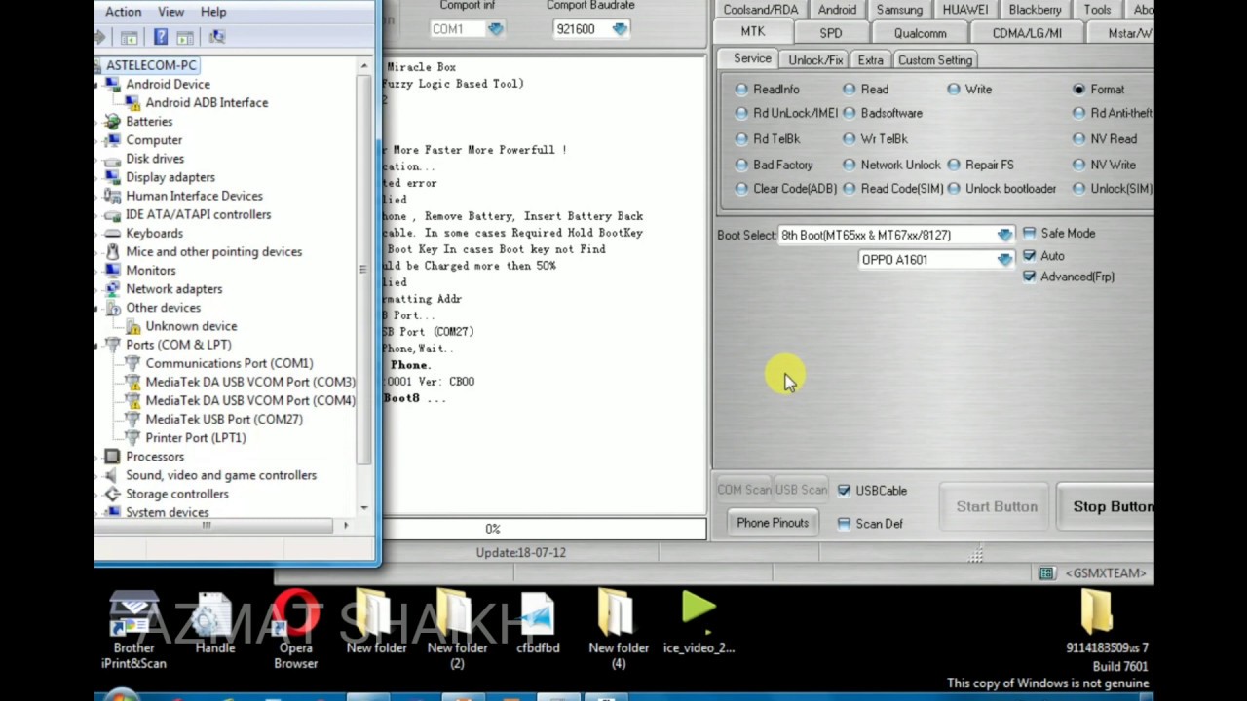The width and height of the screenshot is (1247, 701).
Task: Click the status bar icon beside GSMXTEAM
Action: (x=1045, y=573)
